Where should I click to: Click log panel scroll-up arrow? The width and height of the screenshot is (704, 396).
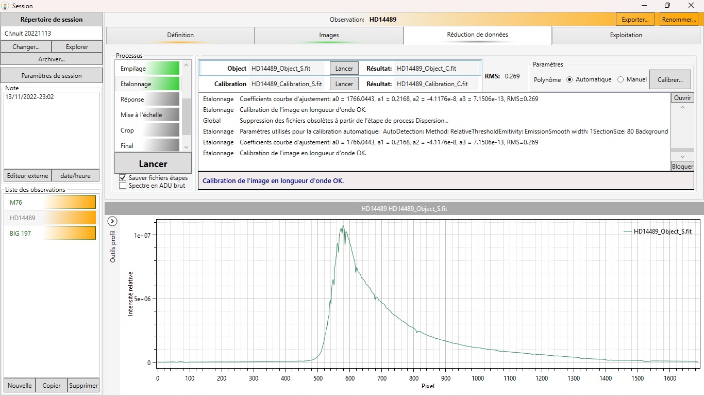(x=682, y=108)
